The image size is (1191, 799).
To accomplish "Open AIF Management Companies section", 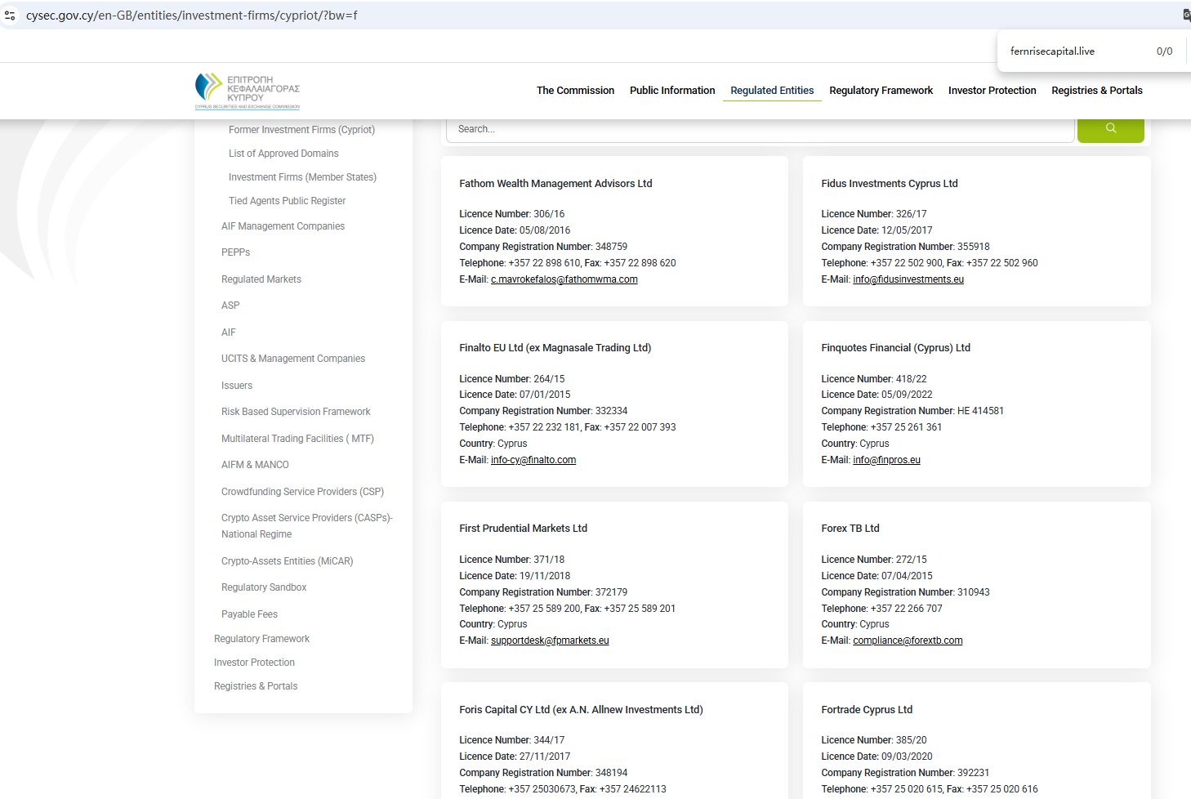I will coord(283,226).
